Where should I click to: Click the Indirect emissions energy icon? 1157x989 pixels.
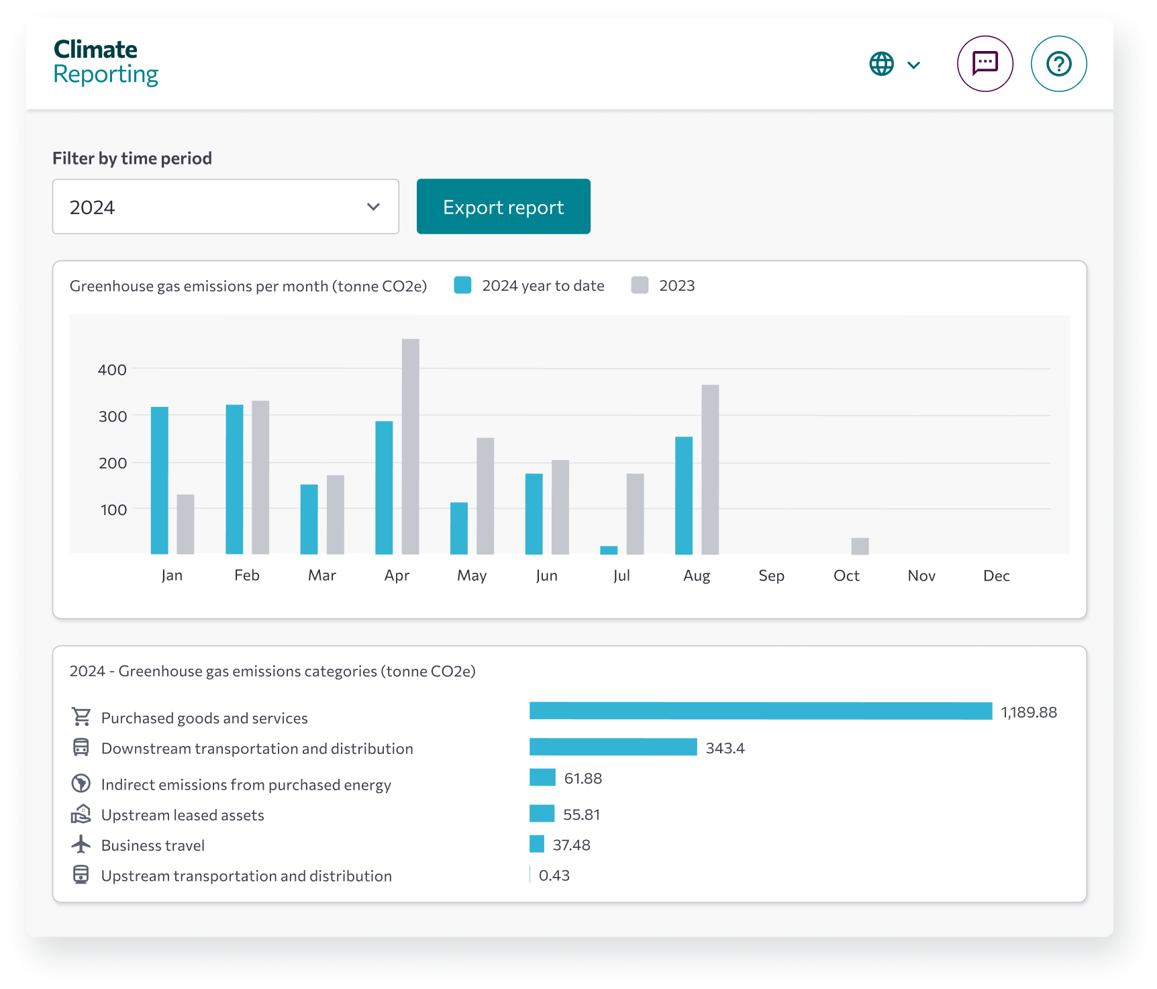coord(81,784)
